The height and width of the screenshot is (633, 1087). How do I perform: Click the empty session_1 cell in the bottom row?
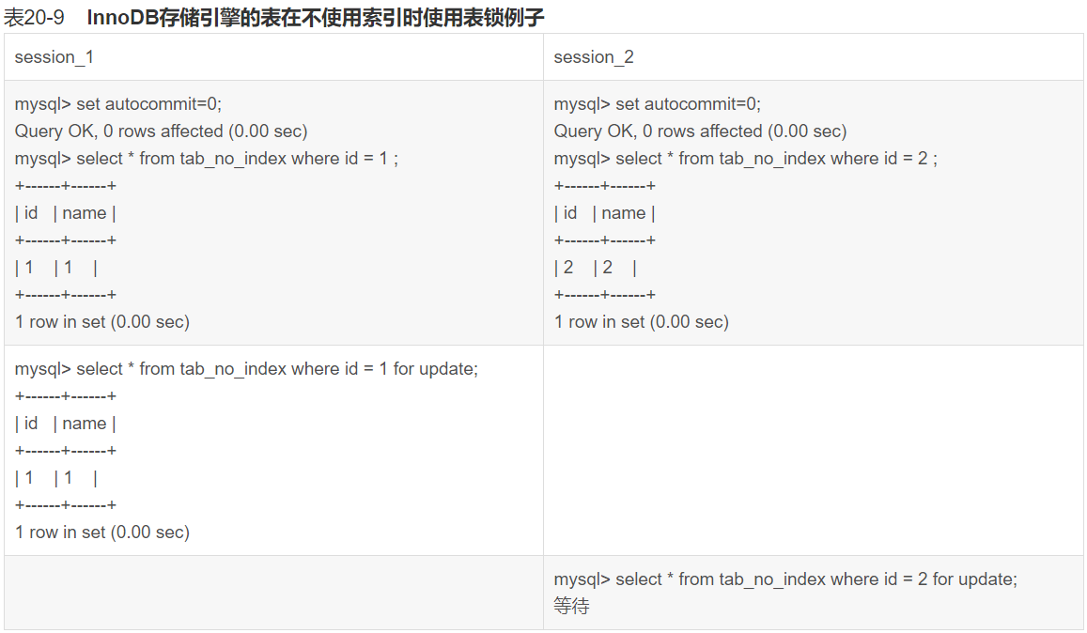click(x=273, y=593)
